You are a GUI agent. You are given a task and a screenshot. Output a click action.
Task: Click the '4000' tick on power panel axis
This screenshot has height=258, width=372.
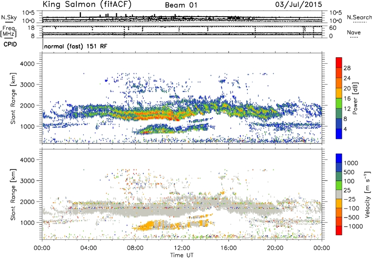pos(27,64)
